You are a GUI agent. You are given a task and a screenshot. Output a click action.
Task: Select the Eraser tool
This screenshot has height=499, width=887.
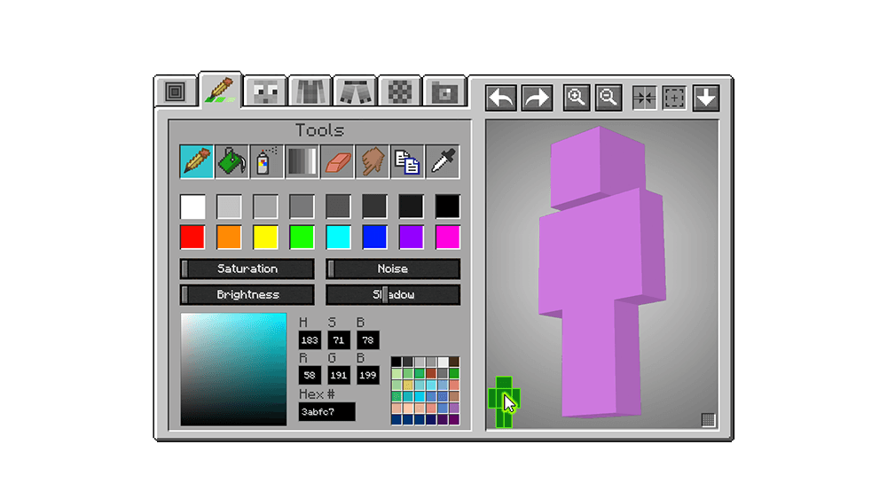(337, 161)
